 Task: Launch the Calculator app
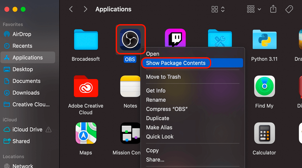point(264,133)
